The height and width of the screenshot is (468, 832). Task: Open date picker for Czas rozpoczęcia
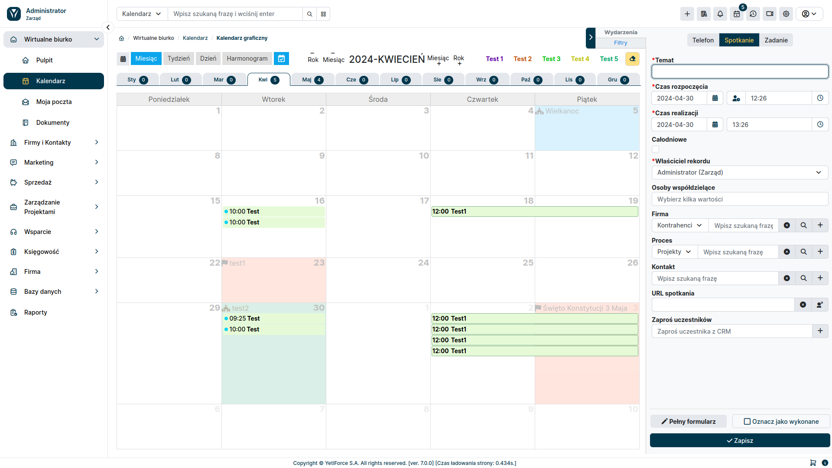coord(715,98)
